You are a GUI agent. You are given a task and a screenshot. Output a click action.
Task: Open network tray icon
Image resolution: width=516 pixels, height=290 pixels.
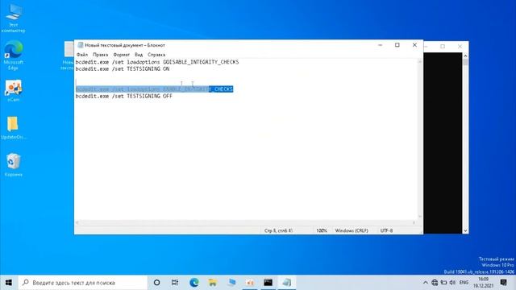(x=435, y=283)
